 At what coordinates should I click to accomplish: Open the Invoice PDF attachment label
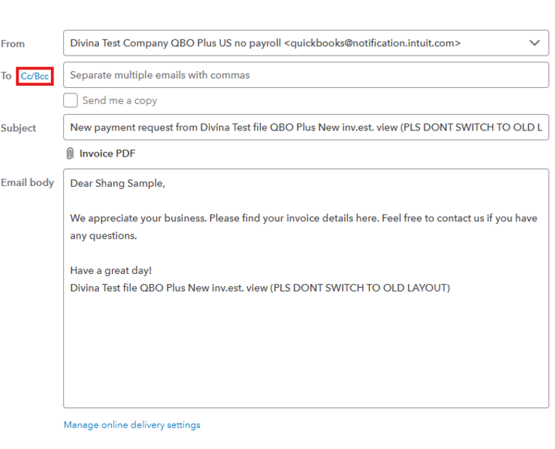tap(107, 154)
